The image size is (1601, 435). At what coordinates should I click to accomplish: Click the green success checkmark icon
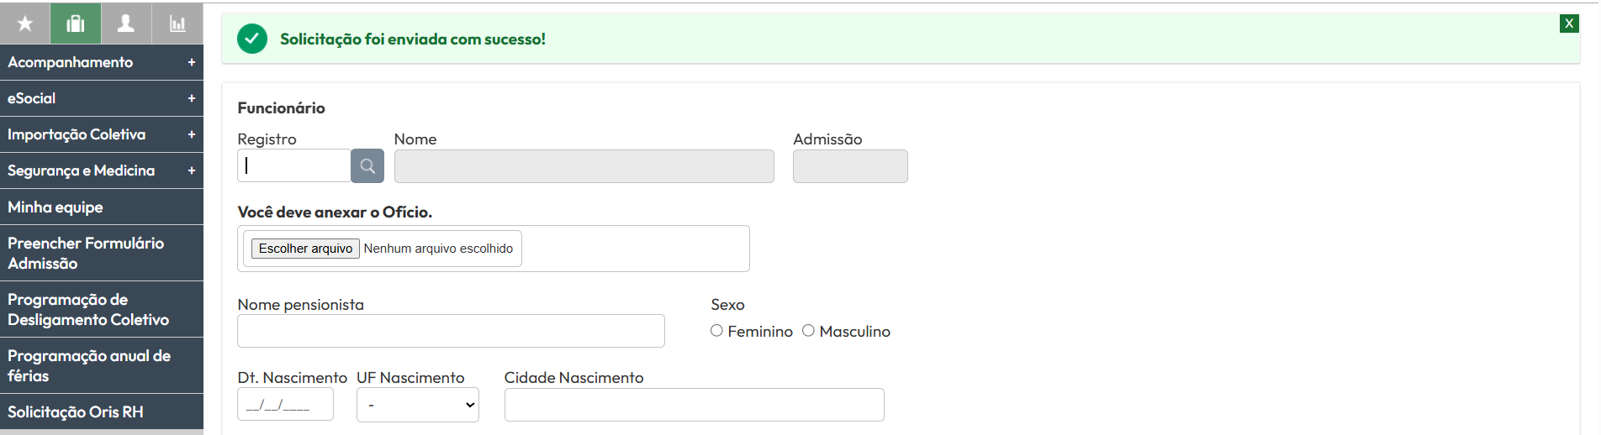point(252,39)
